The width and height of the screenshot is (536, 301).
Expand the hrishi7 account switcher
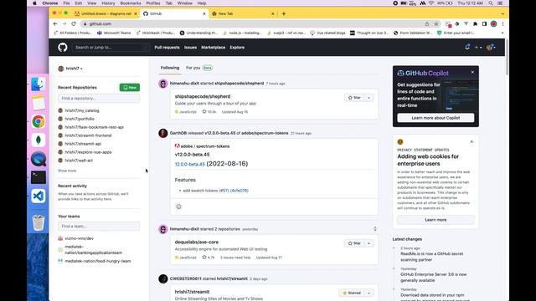(x=70, y=69)
